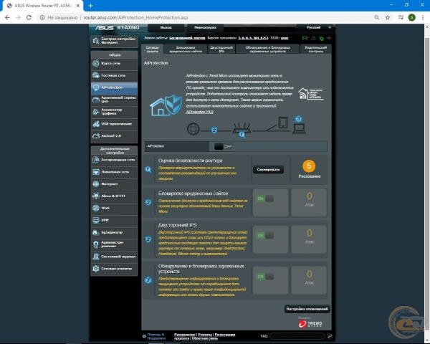Screen dimensions: 430x344
Task: Open a new browser tab
Action: click(x=90, y=6)
